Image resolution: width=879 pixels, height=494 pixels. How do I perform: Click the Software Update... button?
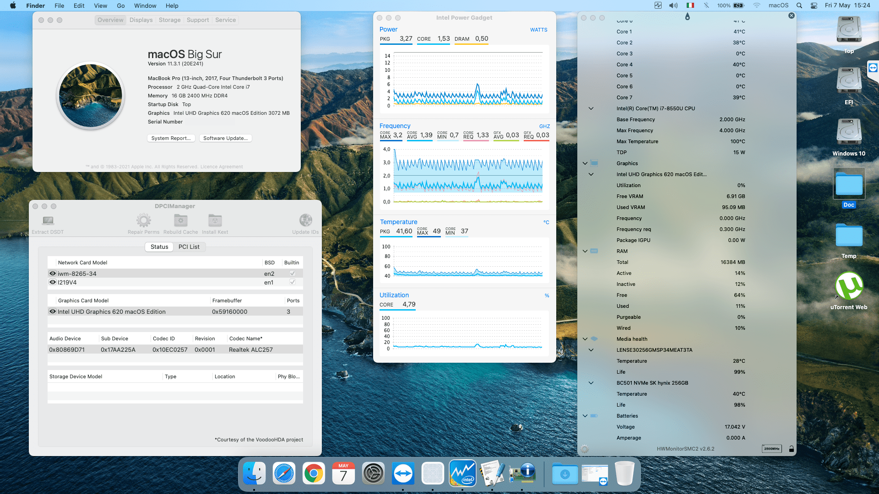[225, 138]
